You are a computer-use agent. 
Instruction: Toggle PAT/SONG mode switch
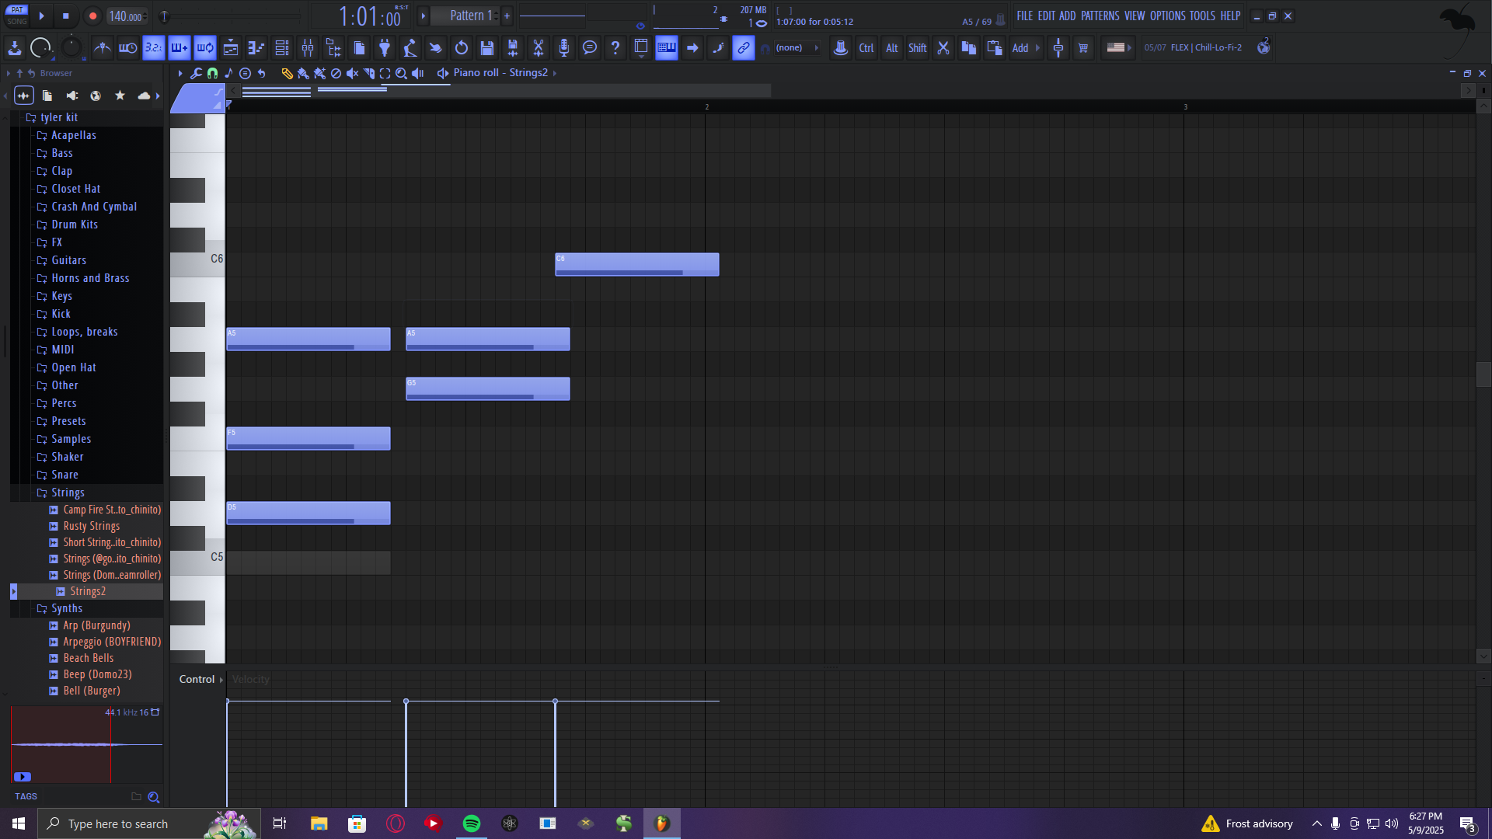coord(17,16)
